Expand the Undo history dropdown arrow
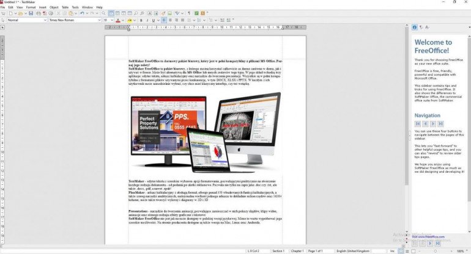The image size is (471, 254). pos(87,13)
